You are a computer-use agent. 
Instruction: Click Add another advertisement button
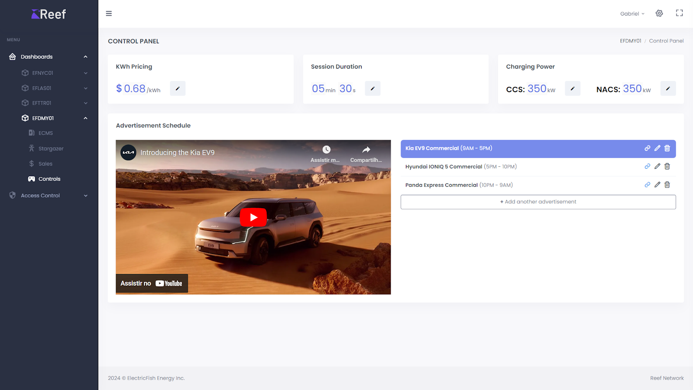[538, 202]
